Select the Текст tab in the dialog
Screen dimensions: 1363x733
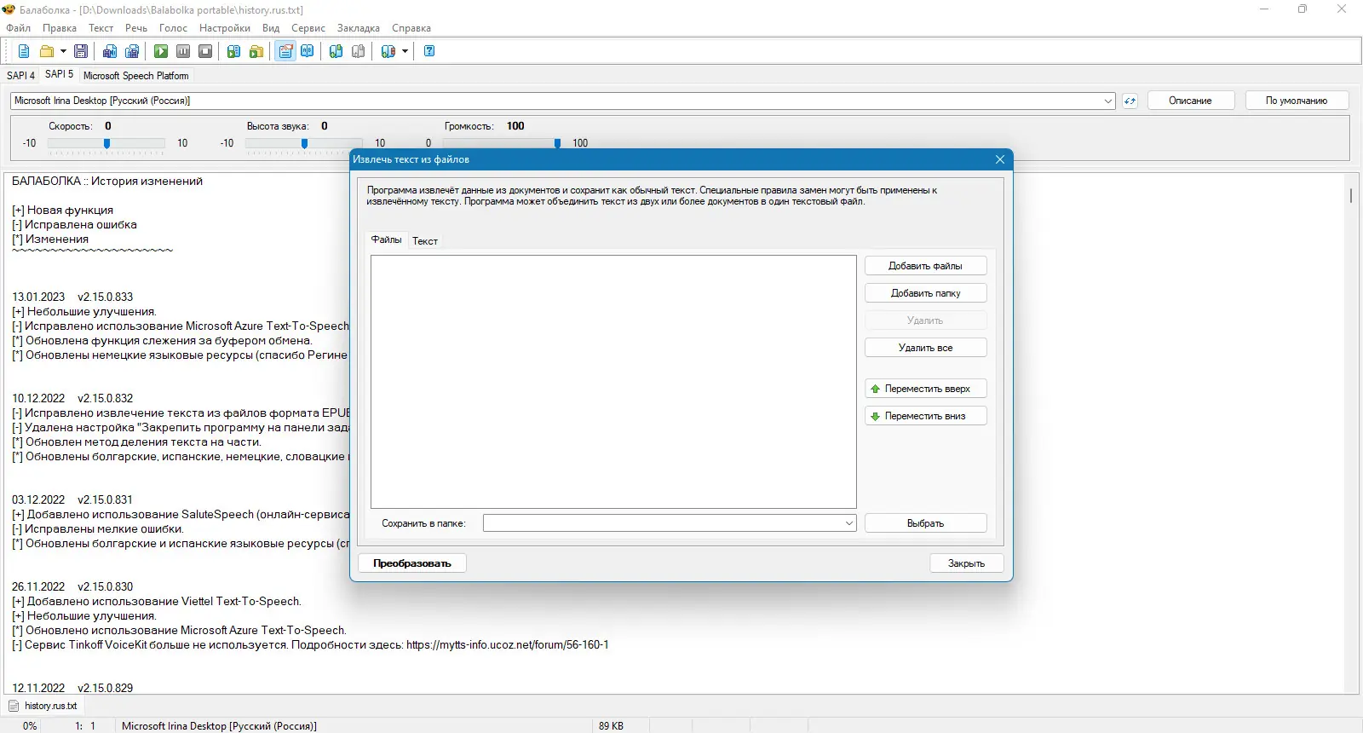tap(425, 241)
